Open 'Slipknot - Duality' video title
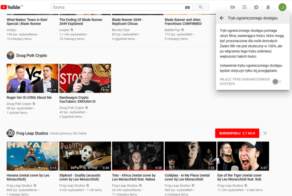 (80, 177)
